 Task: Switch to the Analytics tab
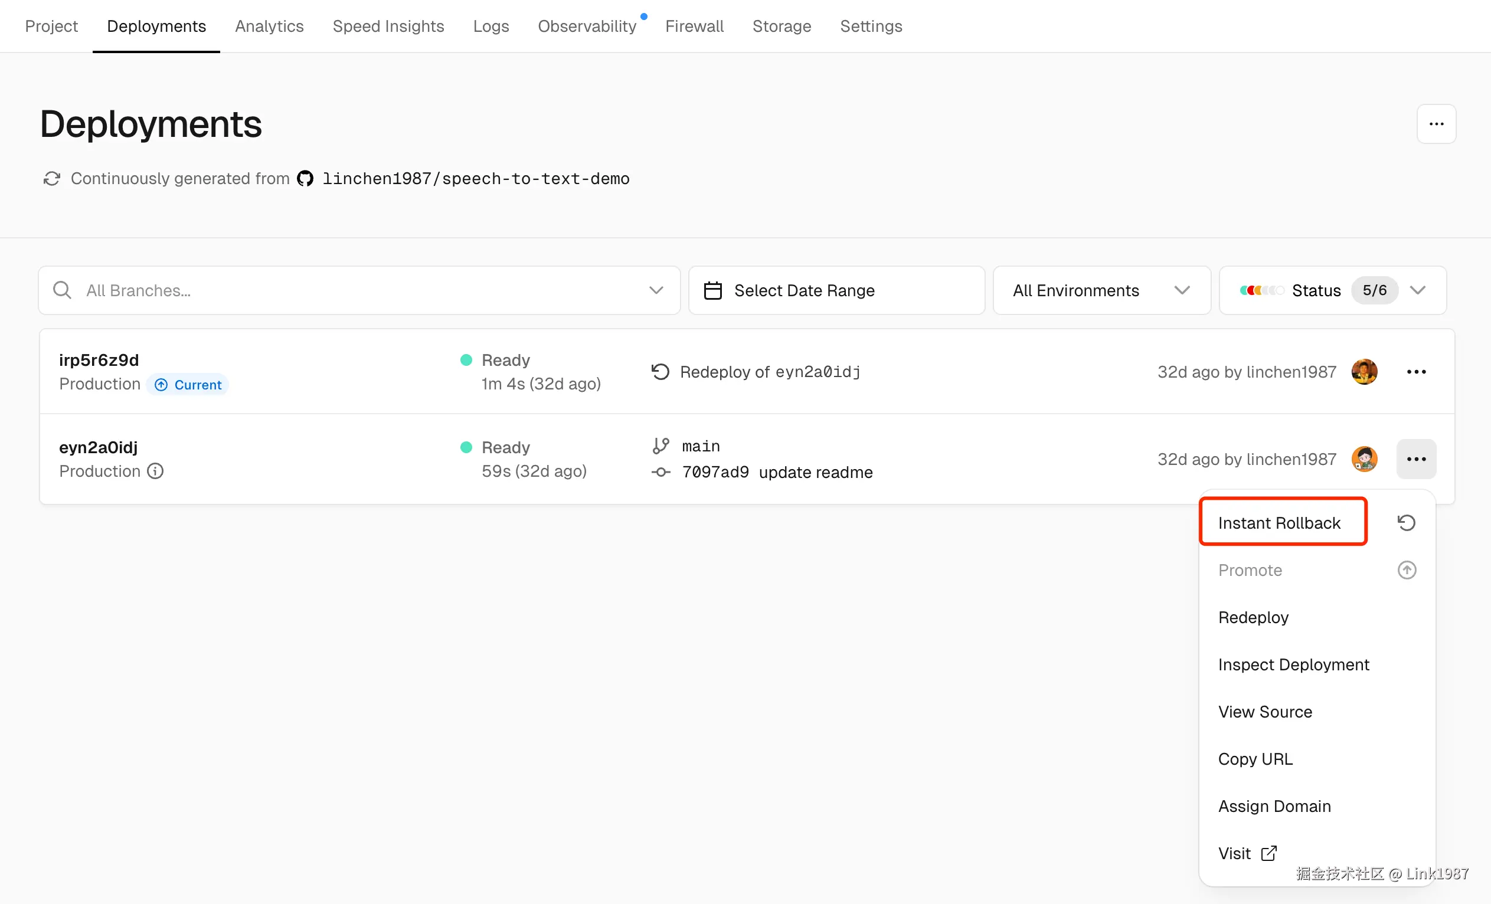pyautogui.click(x=269, y=26)
